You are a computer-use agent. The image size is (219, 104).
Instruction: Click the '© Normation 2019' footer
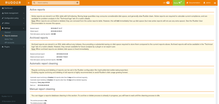pos(8,102)
